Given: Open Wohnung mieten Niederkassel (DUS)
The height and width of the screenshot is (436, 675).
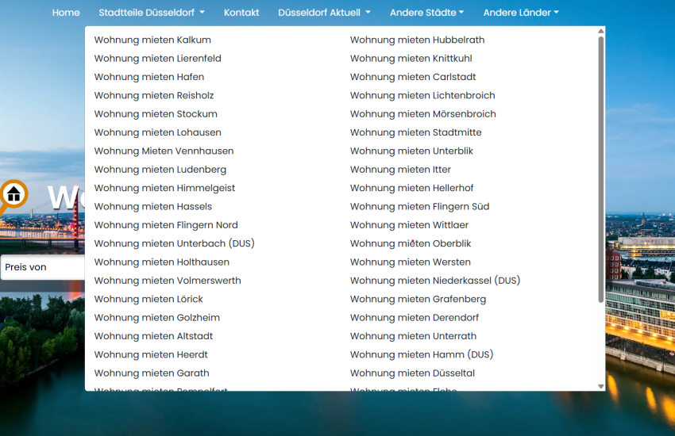Looking at the screenshot, I should pos(435,281).
